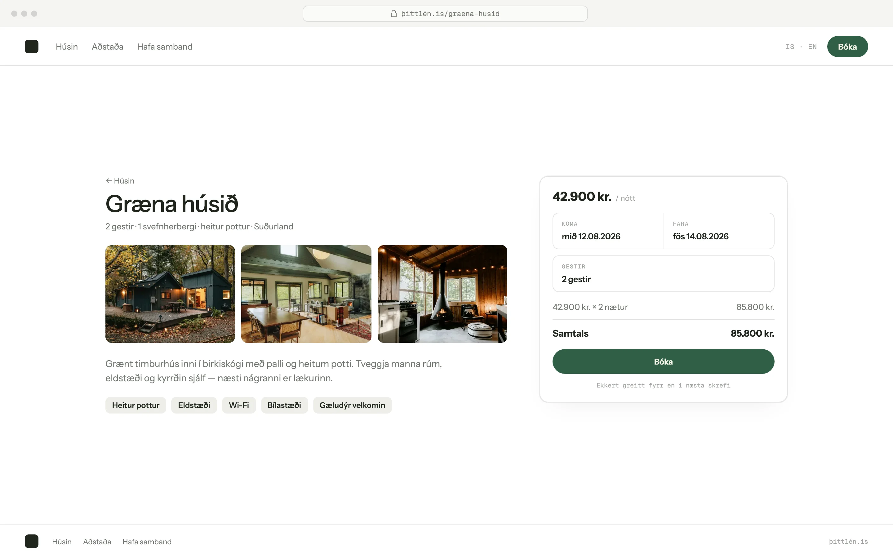
Task: Click the Heitur pottur amenity tag
Action: click(x=136, y=405)
